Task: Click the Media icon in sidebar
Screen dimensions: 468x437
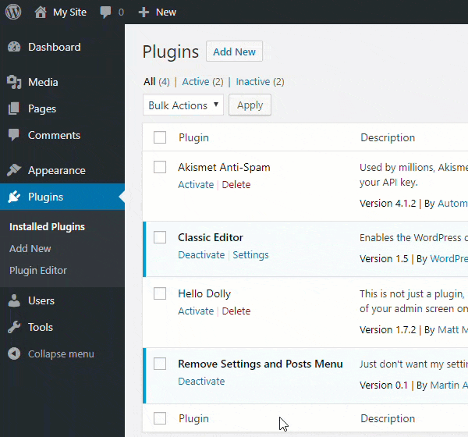Action: (14, 82)
